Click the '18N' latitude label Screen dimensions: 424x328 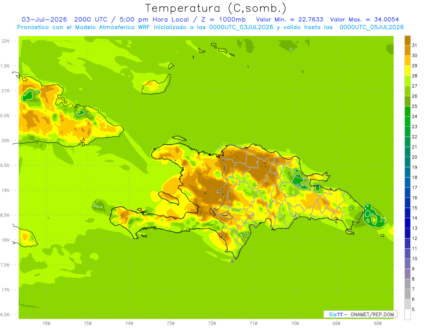tap(6, 240)
